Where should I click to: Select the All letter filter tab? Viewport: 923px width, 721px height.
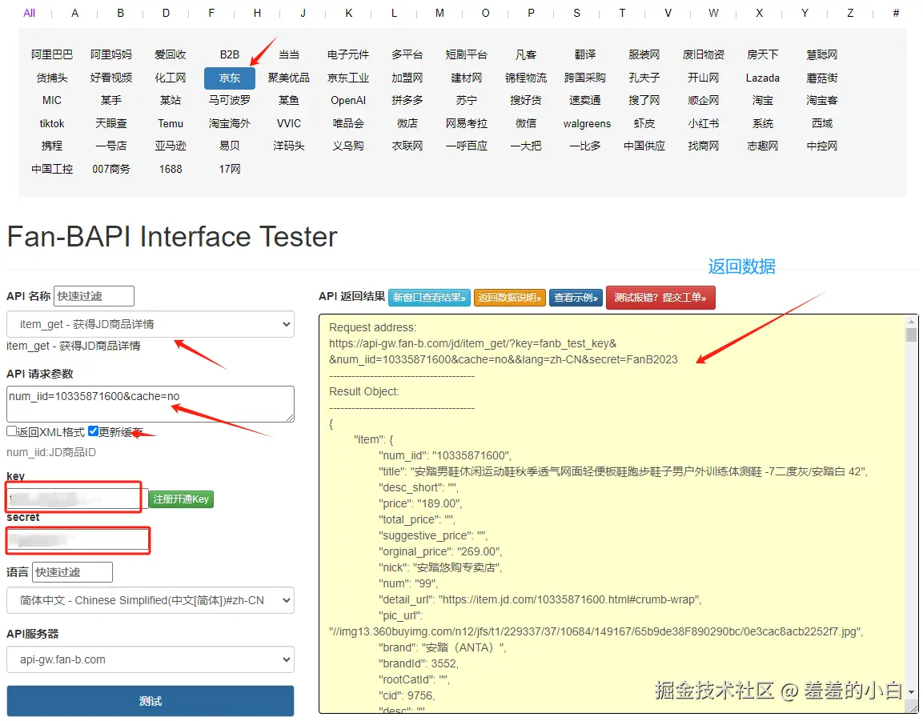[29, 13]
